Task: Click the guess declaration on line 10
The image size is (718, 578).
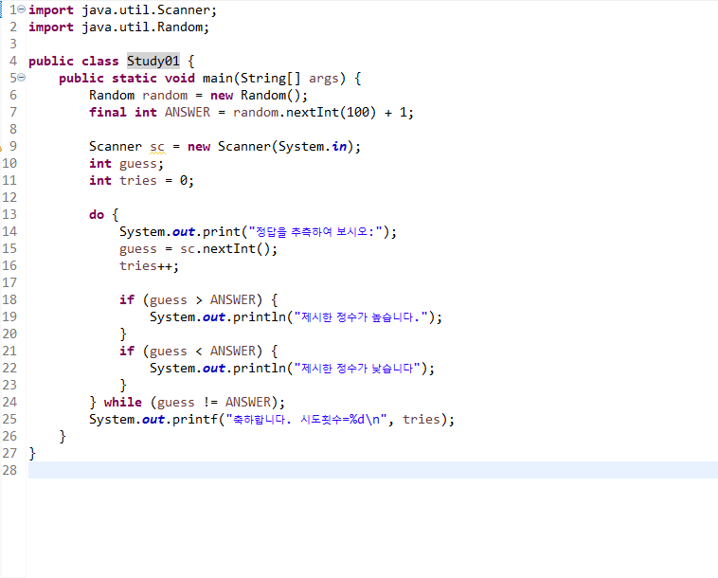Action: (x=138, y=164)
